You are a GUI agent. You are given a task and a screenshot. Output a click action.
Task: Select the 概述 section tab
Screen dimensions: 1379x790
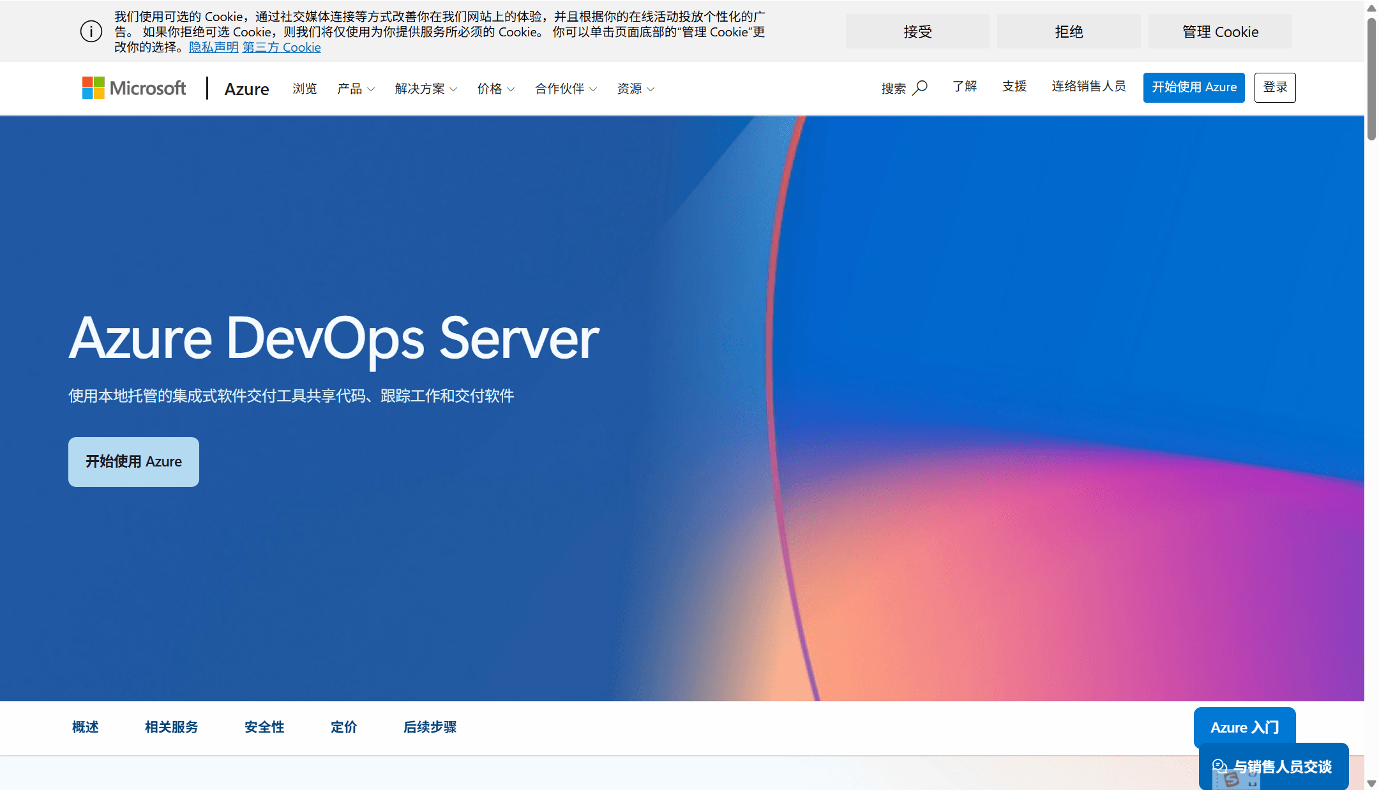coord(85,727)
